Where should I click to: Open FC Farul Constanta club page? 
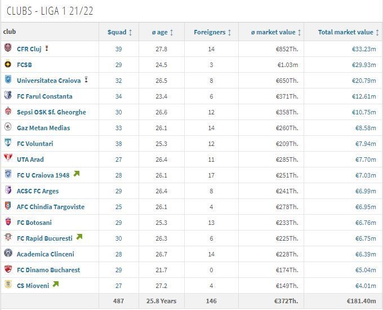(44, 96)
